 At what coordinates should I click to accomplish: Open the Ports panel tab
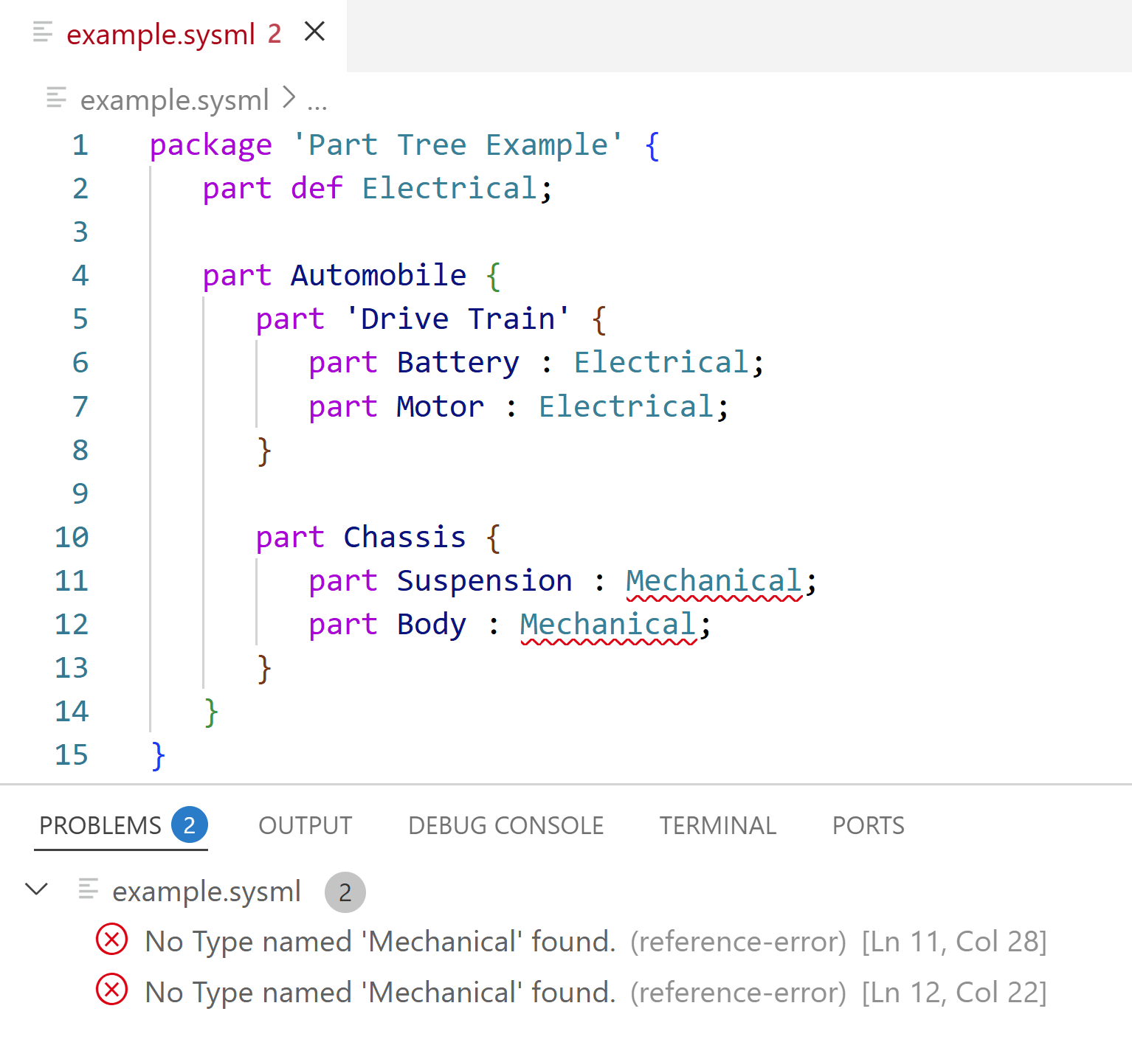pyautogui.click(x=868, y=825)
